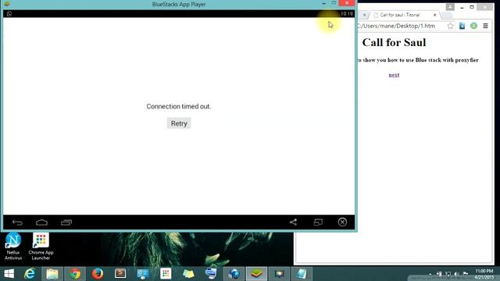Open the yellow sticky notes taskbar icon

pyautogui.click(x=188, y=274)
